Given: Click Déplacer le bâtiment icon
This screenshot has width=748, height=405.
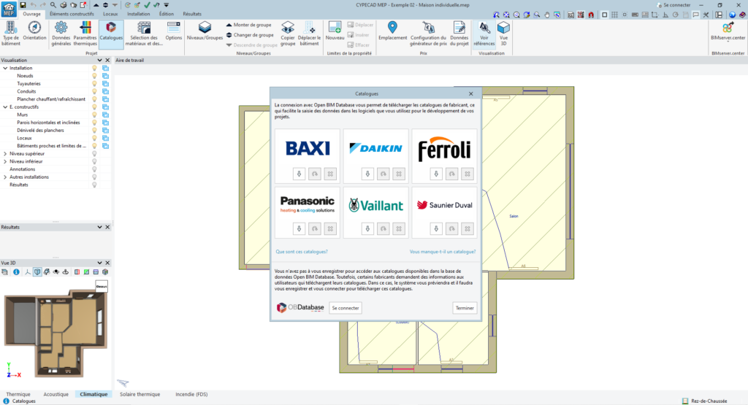Looking at the screenshot, I should pos(309,34).
